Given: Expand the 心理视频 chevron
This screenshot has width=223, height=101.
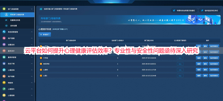Looking at the screenshot, I should click(32, 95).
